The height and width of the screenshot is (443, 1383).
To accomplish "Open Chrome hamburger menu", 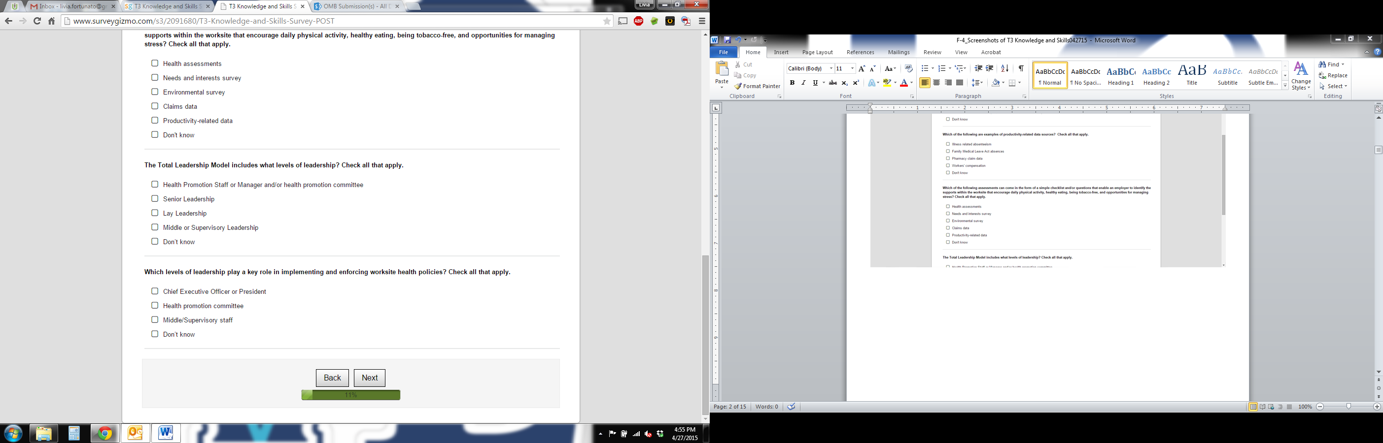I will coord(702,21).
